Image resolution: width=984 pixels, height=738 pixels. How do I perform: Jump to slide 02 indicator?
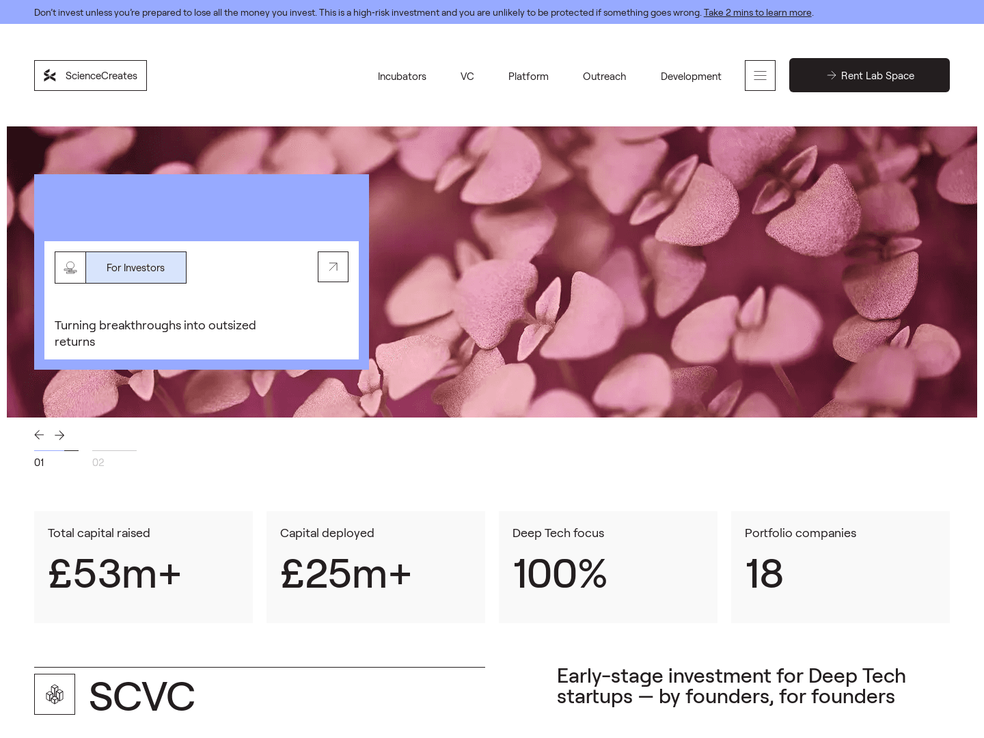114,459
